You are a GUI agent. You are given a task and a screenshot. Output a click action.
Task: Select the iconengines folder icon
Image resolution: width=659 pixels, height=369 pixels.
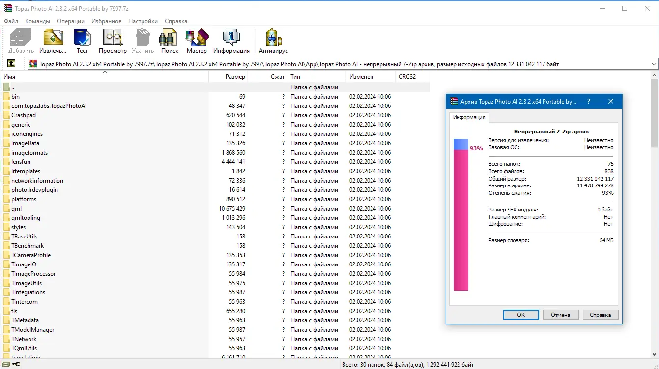coord(6,134)
